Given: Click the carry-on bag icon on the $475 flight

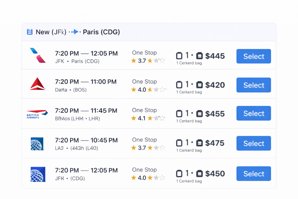Looking at the screenshot, I should pos(179,143).
